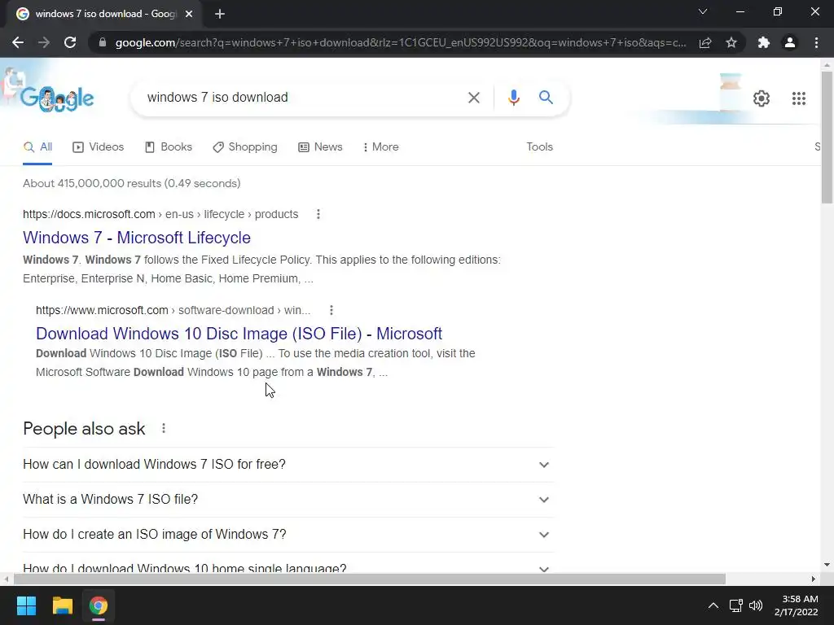Switch to the Videos tab
Viewport: 834px width, 625px height.
99,147
